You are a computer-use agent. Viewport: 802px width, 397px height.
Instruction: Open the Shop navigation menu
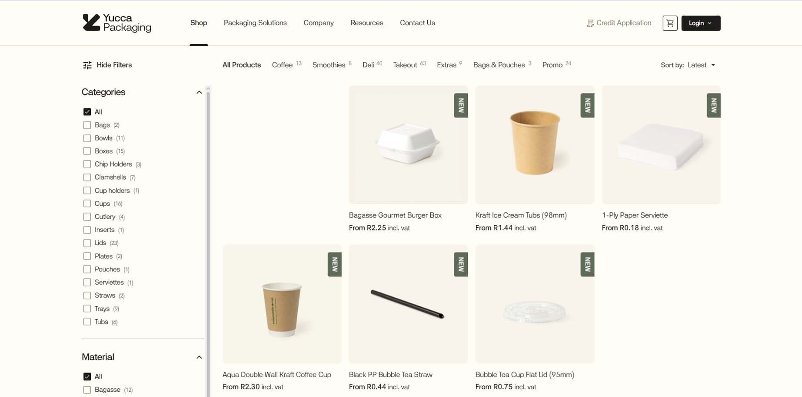[x=199, y=23]
